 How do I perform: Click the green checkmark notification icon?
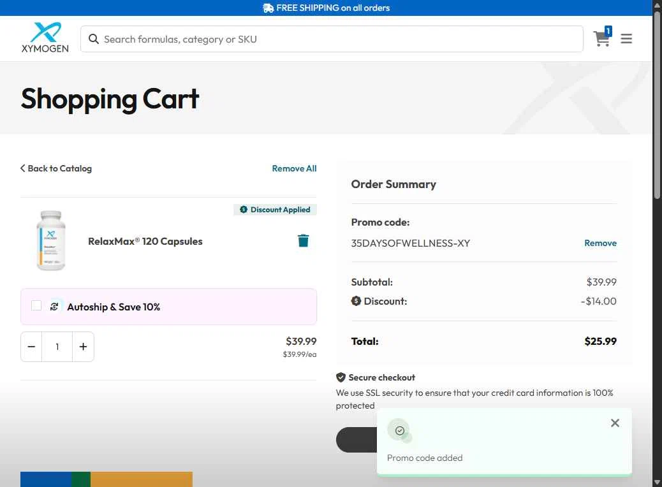(399, 430)
